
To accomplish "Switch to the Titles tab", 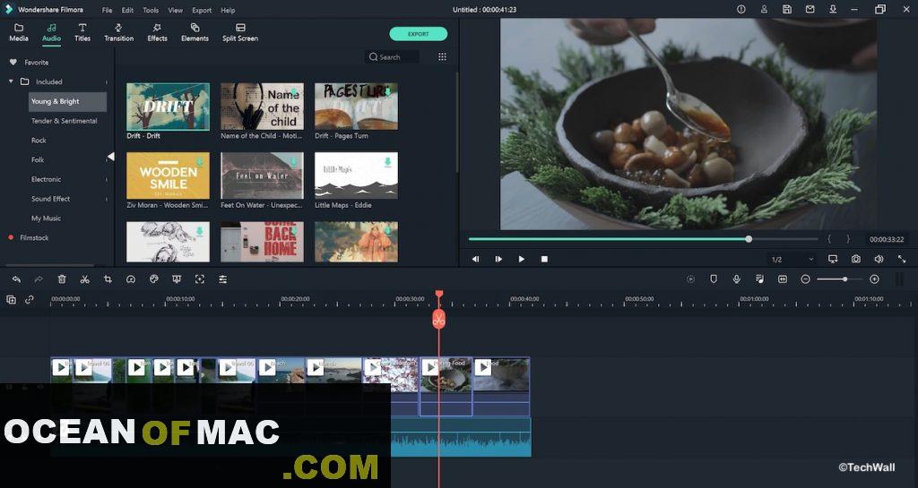I will click(82, 33).
